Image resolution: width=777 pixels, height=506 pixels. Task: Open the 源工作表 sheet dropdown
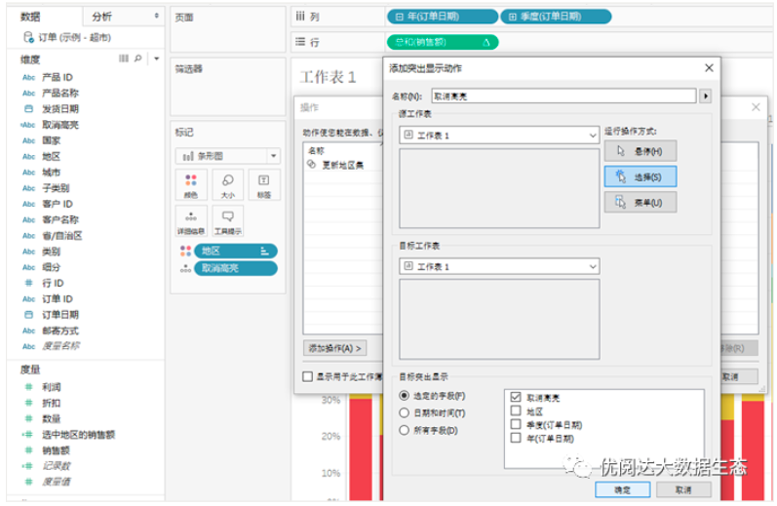click(x=591, y=136)
